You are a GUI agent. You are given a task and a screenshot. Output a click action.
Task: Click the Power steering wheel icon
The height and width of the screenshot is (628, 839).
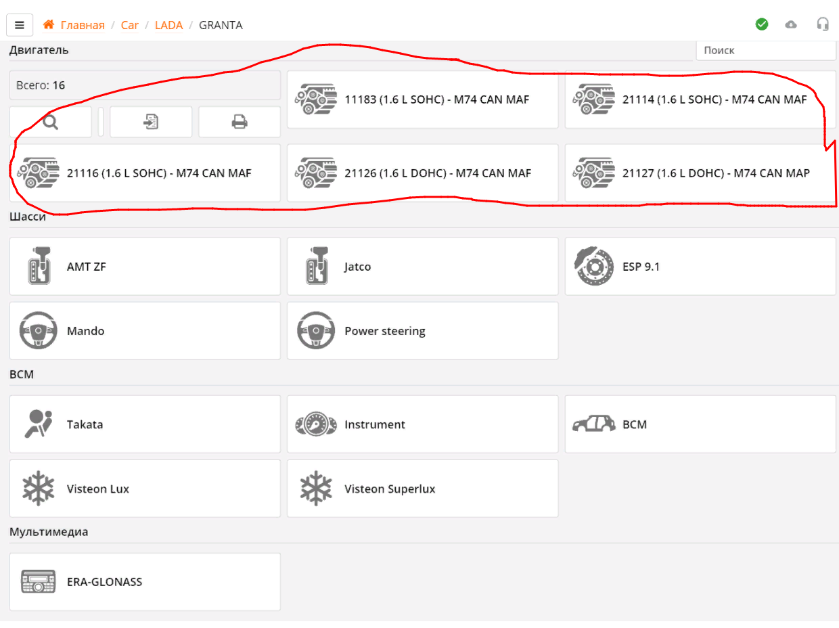coord(316,331)
